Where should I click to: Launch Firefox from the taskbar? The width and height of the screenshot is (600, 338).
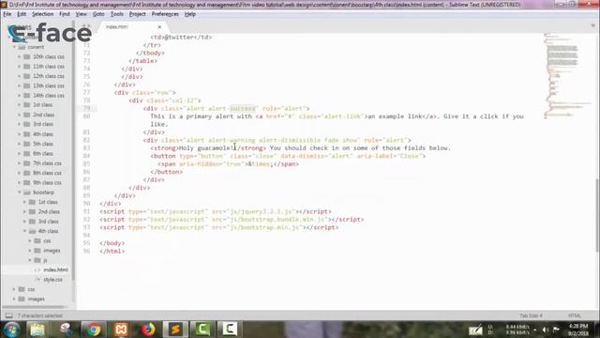point(148,330)
